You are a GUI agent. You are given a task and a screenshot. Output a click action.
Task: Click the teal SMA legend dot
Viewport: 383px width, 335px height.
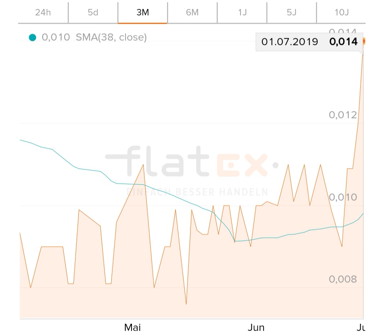[x=33, y=37]
